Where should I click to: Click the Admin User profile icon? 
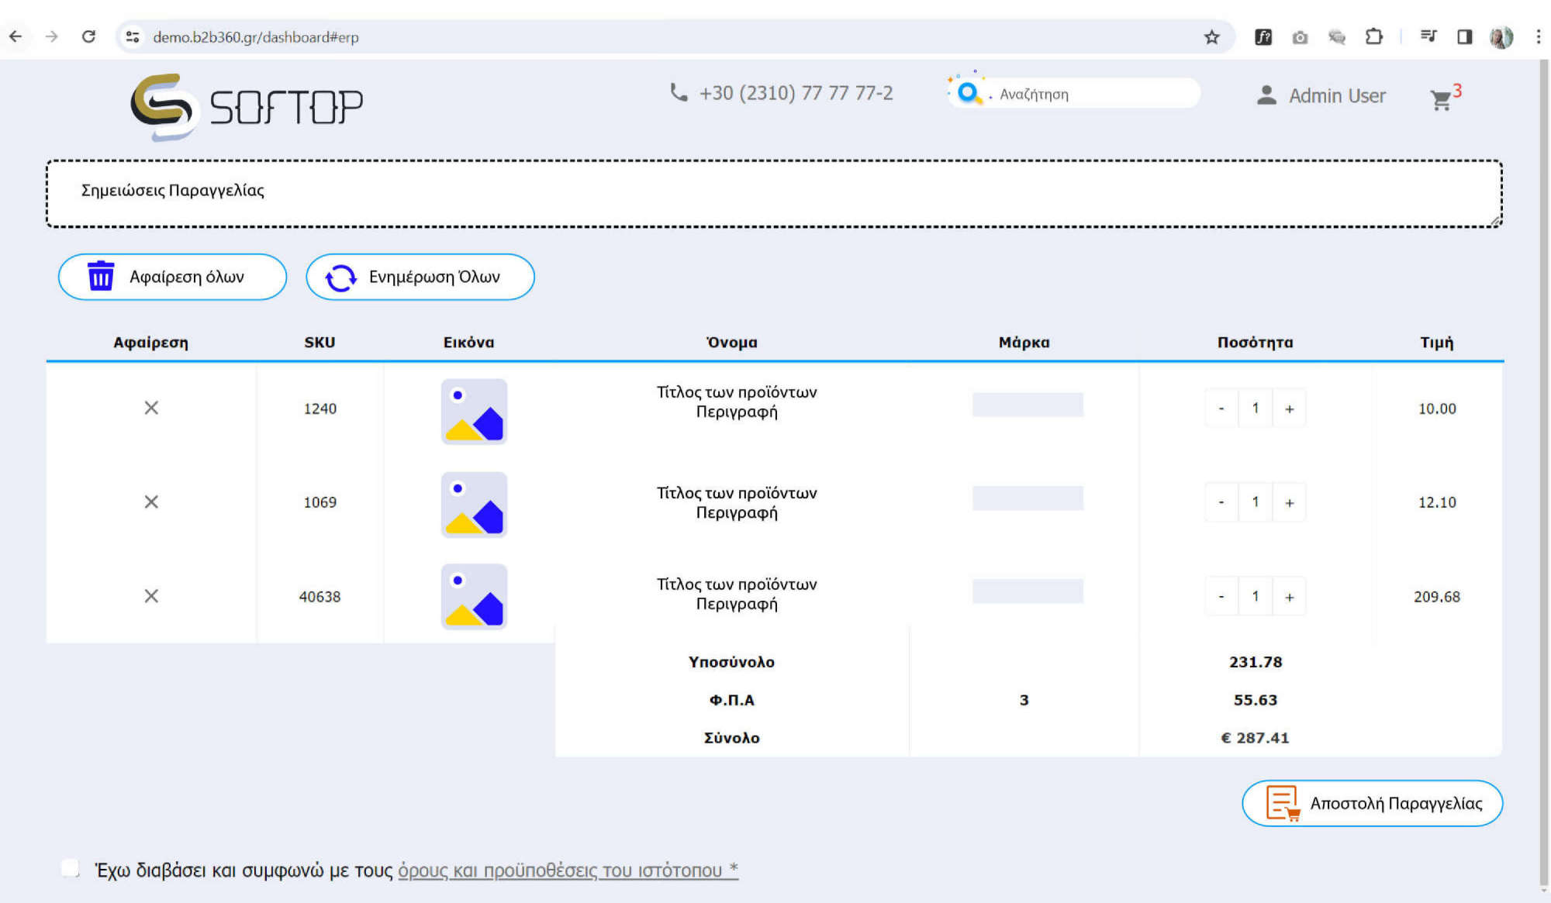(1266, 95)
